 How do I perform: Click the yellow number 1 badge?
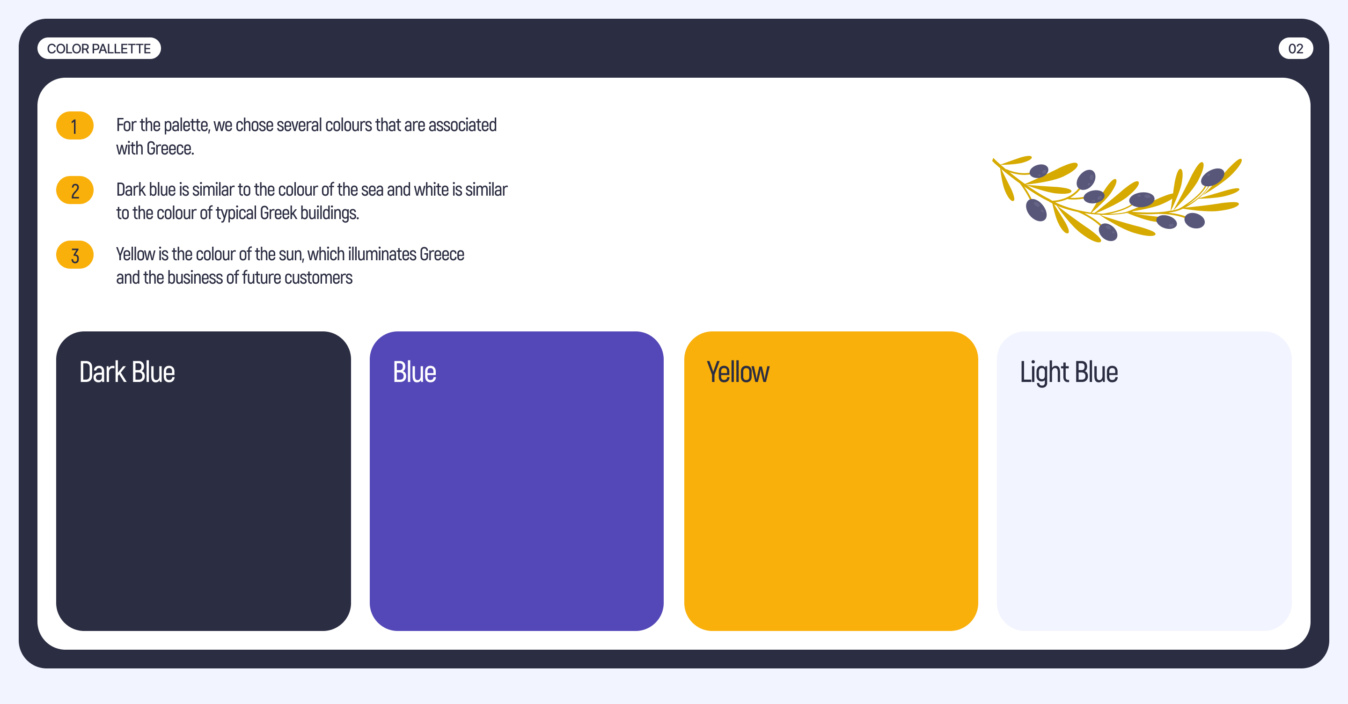coord(75,126)
